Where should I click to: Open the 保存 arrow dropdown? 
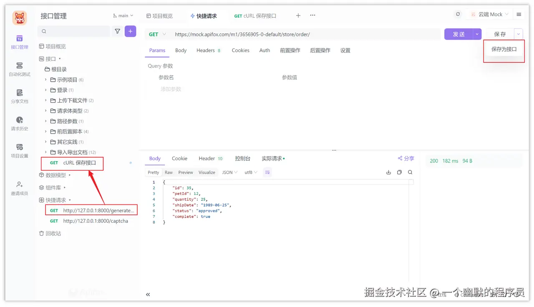pos(518,34)
